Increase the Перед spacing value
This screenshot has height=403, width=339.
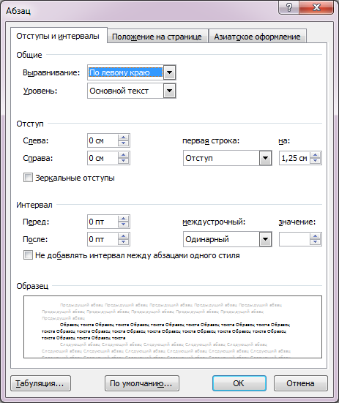tap(124, 219)
